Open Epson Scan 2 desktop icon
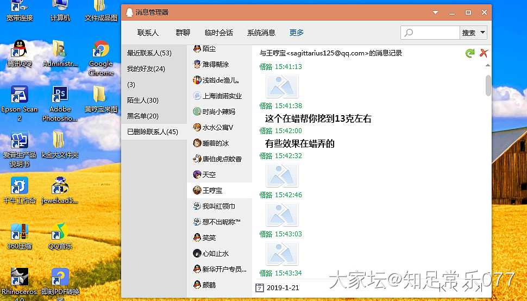The image size is (527, 301). 20,98
